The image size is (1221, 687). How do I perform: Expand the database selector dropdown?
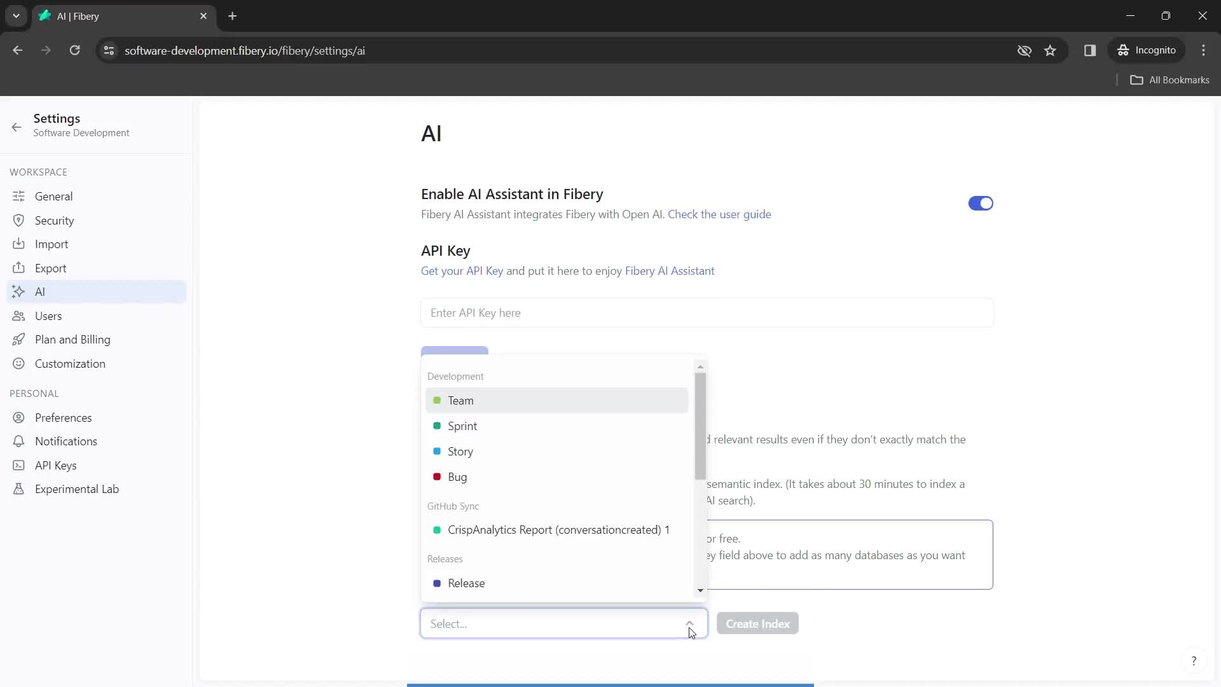pyautogui.click(x=689, y=623)
